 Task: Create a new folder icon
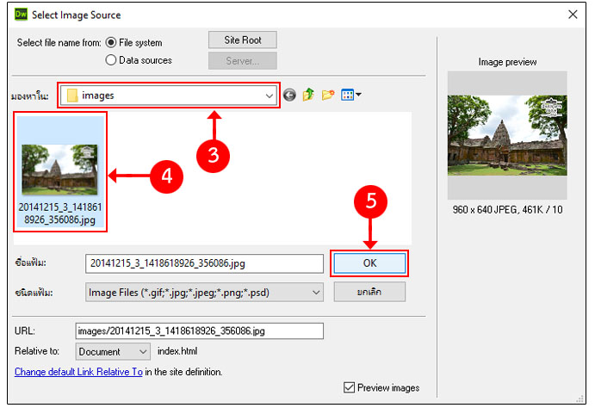(327, 96)
